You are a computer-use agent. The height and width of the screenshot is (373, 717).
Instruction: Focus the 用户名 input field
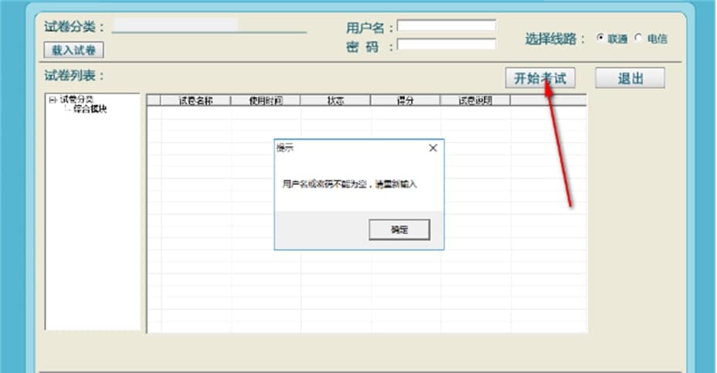tap(447, 25)
